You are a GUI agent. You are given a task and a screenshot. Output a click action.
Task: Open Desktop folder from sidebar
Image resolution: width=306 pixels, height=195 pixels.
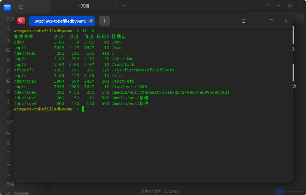pos(8,50)
